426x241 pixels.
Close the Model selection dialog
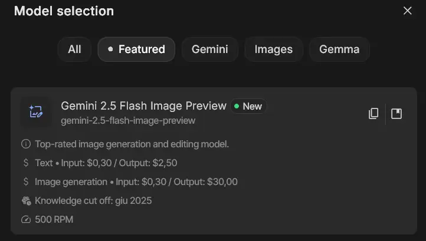[x=408, y=11]
